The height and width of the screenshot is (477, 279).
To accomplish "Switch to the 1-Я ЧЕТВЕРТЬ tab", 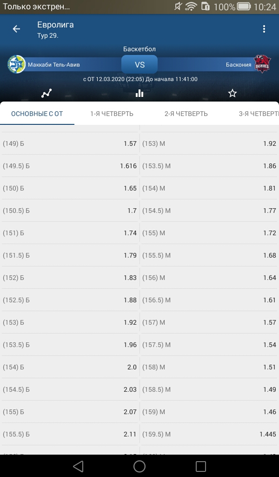I will (x=112, y=114).
